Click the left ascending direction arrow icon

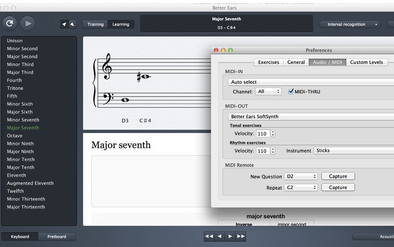pyautogui.click(x=64, y=24)
